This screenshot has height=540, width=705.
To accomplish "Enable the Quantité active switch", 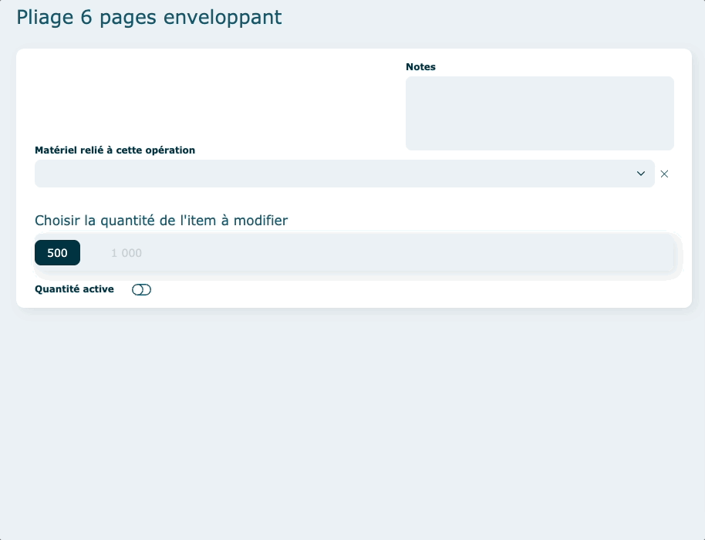I will 141,290.
